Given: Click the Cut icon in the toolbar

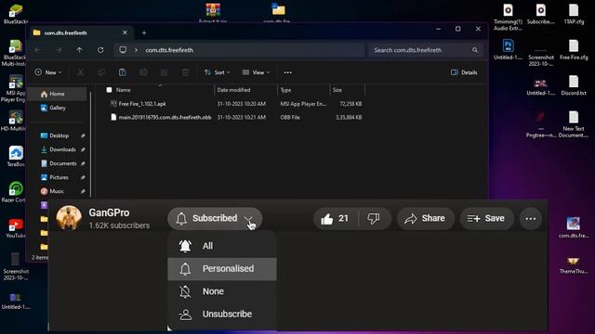Looking at the screenshot, I should tap(81, 72).
